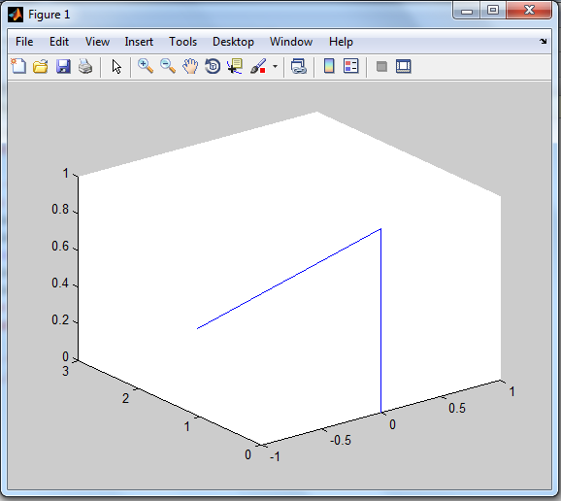Dock the figure using the menu bar arrow

pyautogui.click(x=544, y=41)
